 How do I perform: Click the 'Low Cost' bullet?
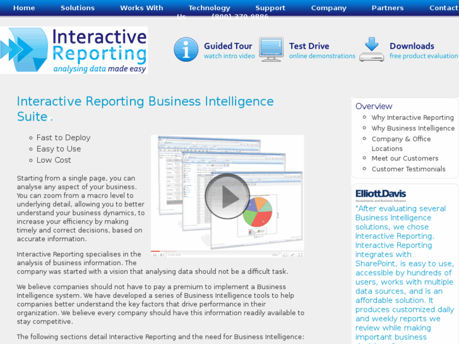[54, 160]
